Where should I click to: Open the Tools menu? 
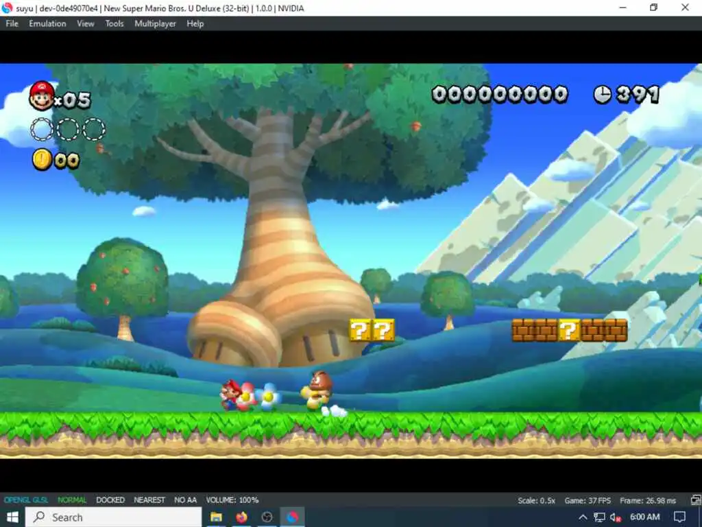[x=114, y=24]
